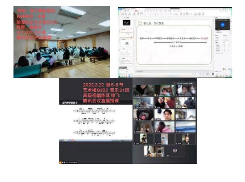Click the square bullet icon beside the slide title

(140, 23)
